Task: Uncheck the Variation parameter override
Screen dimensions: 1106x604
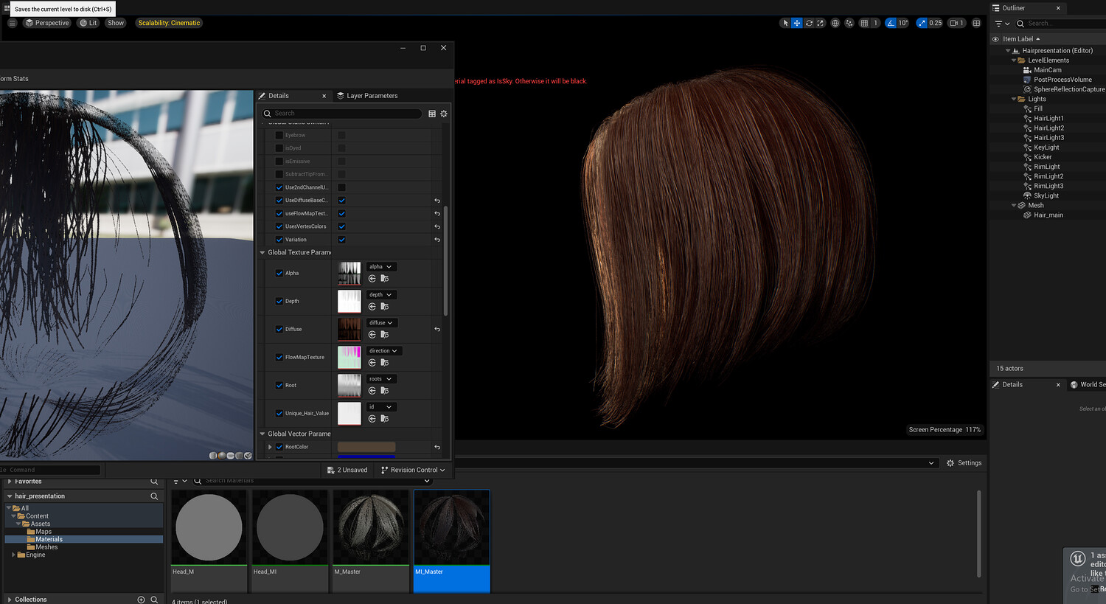Action: click(279, 240)
